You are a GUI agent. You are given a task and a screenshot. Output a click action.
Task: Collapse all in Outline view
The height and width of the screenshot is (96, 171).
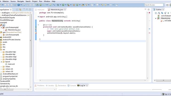tap(156, 13)
